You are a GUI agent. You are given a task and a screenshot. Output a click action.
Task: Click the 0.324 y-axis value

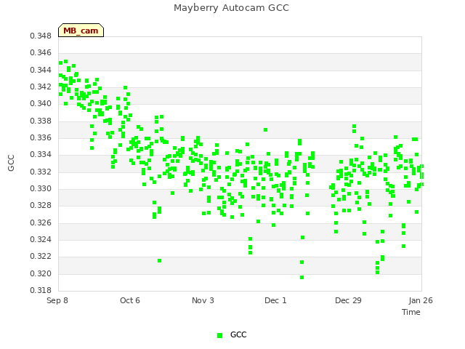[x=41, y=239]
